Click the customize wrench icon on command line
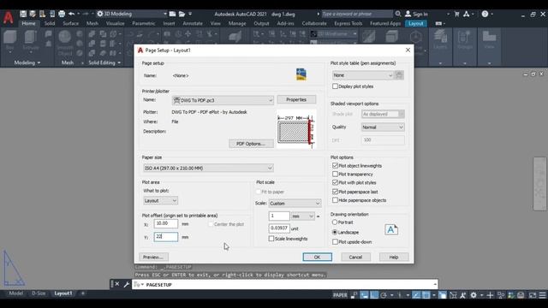 (127, 285)
